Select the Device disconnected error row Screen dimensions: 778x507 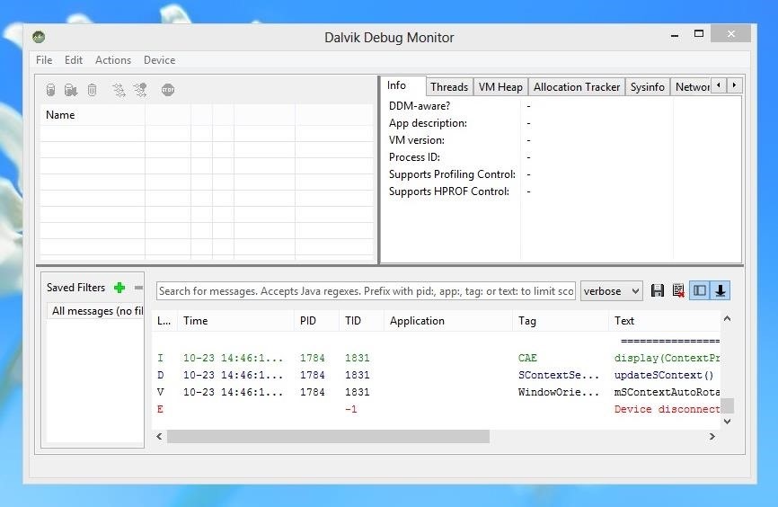[x=436, y=409]
